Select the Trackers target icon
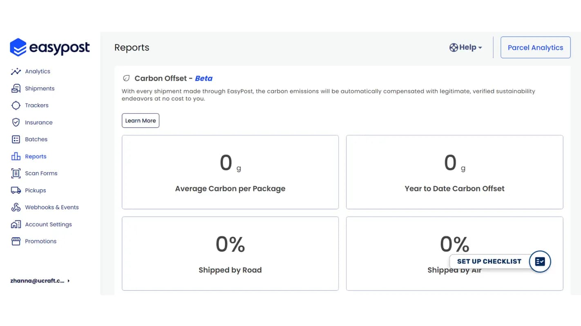This screenshot has width=581, height=326. [x=16, y=106]
